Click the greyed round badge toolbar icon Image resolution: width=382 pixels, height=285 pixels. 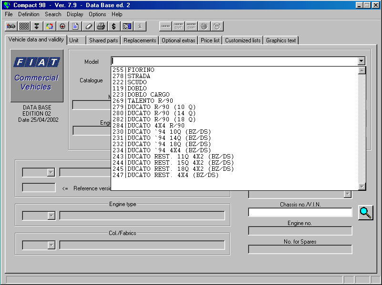[204, 26]
